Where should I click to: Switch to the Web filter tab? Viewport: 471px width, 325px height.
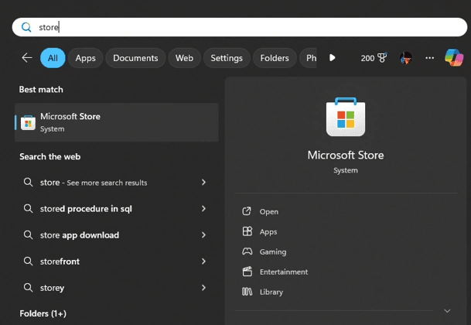coord(184,58)
